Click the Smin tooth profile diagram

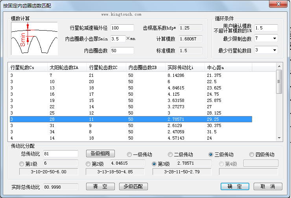click(x=34, y=38)
